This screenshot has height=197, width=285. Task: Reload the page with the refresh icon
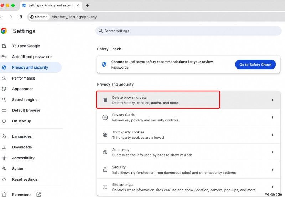pos(20,17)
